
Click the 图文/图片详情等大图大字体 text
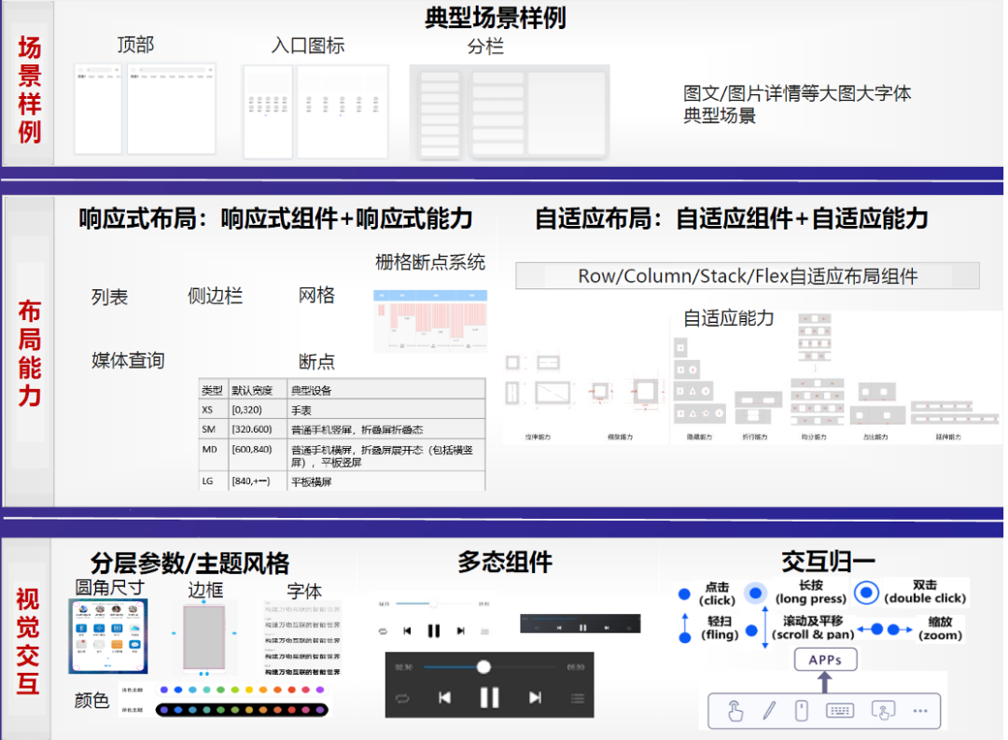[x=796, y=93]
